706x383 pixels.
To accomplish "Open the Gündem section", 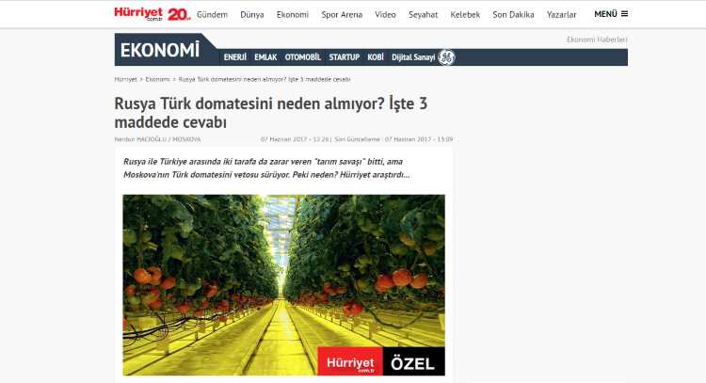I will (212, 14).
